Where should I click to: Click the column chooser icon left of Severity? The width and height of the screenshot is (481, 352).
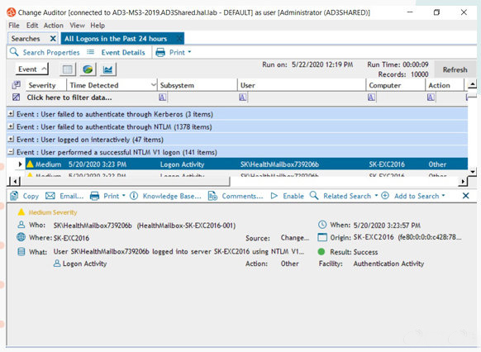point(16,85)
